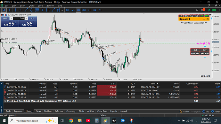Select the vertical line drawing tool
Screen dimensions: 221x124
click(15, 10)
